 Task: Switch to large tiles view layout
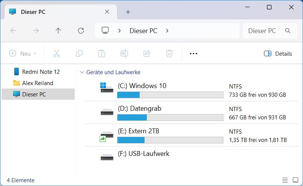tap(295, 180)
